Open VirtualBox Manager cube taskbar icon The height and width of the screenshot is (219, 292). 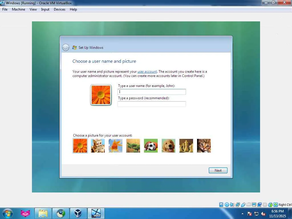pos(78,213)
